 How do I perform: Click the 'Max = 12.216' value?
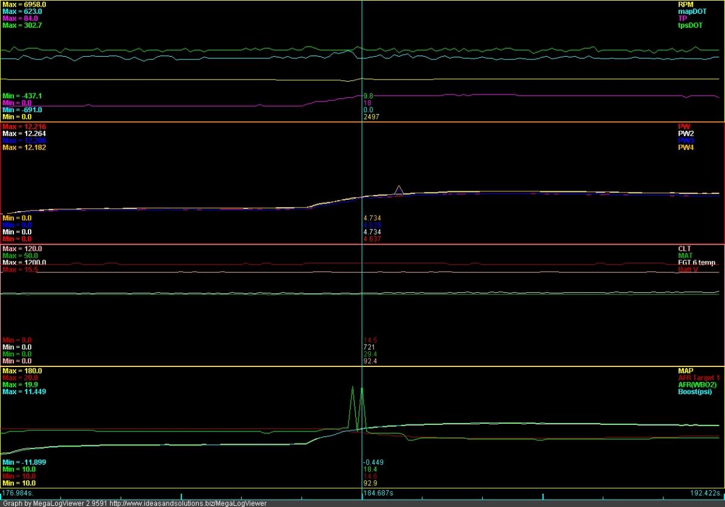click(x=24, y=127)
